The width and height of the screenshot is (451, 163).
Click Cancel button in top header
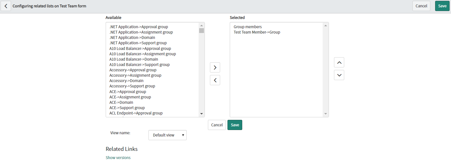coord(421,6)
